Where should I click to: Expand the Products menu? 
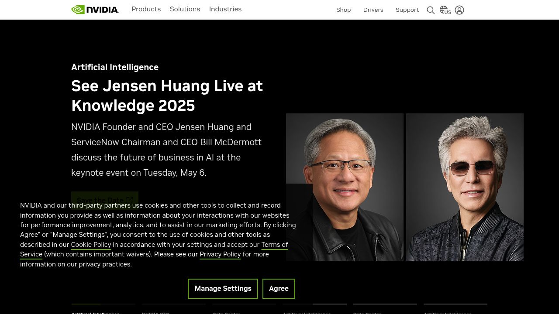(x=146, y=9)
